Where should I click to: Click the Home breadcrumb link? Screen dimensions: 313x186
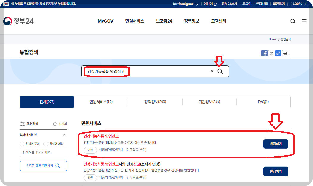272,39
